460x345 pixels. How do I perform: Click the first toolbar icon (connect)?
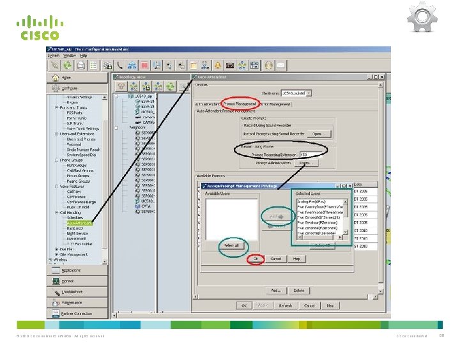point(54,65)
